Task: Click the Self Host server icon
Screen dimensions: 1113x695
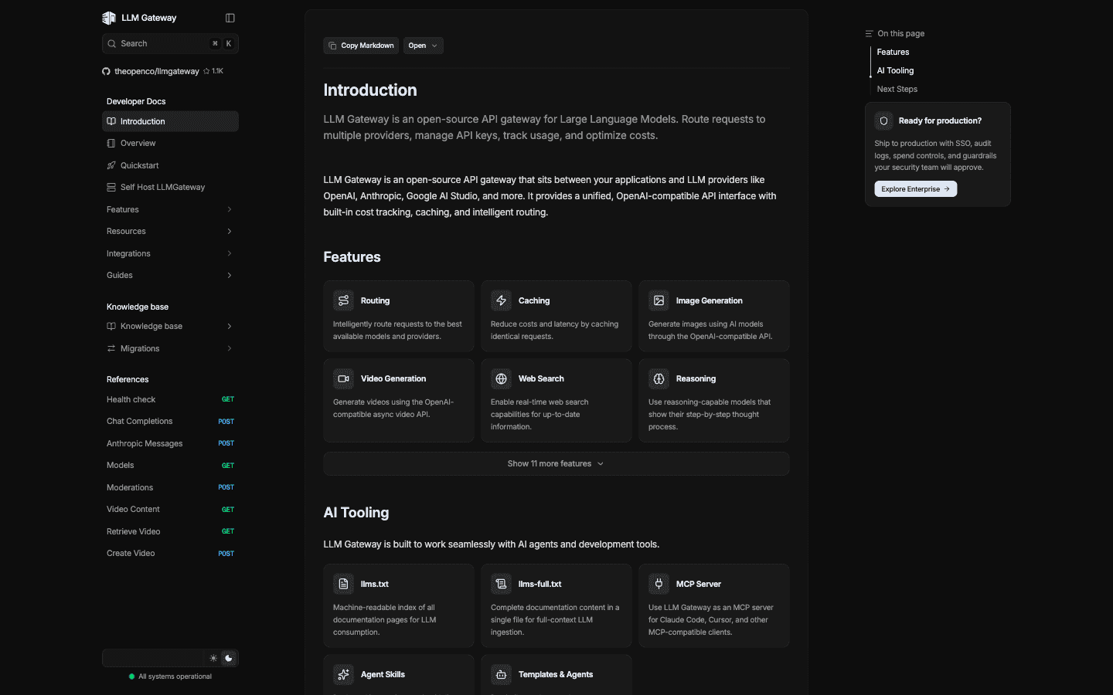Action: click(x=111, y=187)
